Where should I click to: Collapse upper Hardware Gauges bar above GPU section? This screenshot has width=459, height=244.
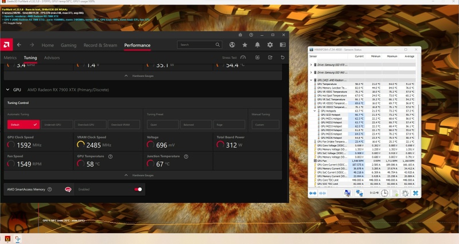[x=143, y=76]
